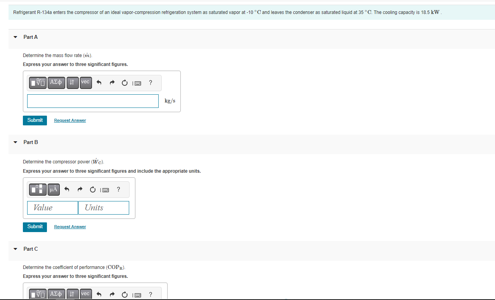Click the Value field for compressor power
Screen dimensions: 495x300
tap(52, 208)
